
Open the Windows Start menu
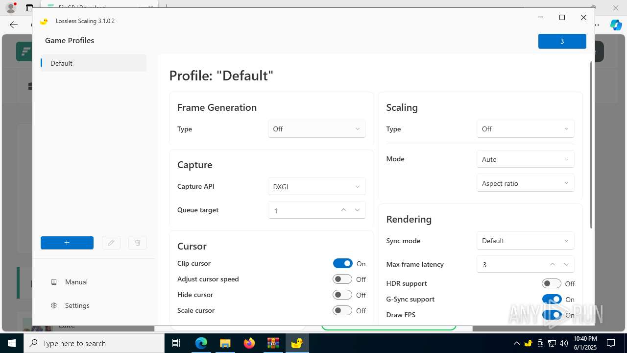12,343
